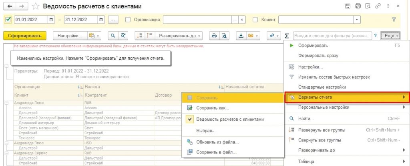
Task: Select Сформировать in the Еще menu
Action: pyautogui.click(x=347, y=46)
